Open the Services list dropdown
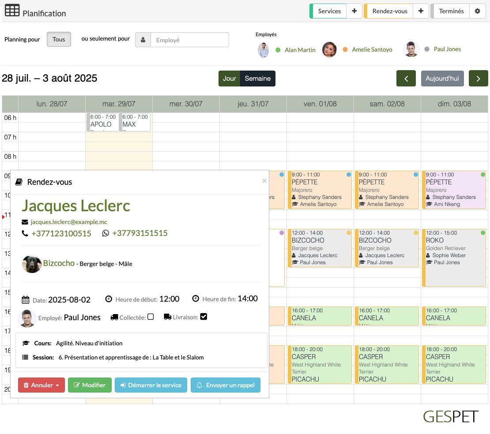This screenshot has height=434, width=490. tap(329, 11)
